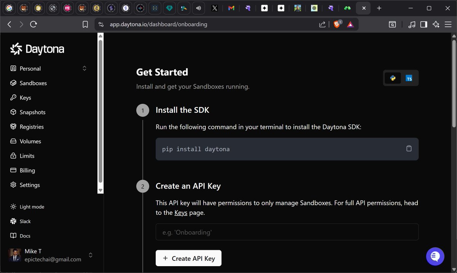Click the 'Install the SDK' heading
Viewport: 457px width, 273px height.
[182, 110]
